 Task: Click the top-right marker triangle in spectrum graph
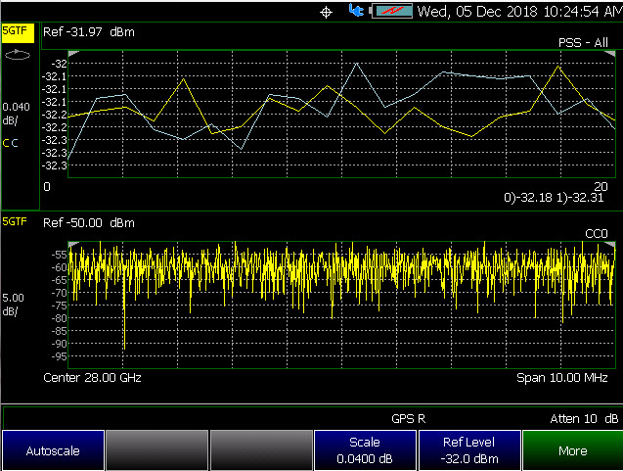coord(610,244)
